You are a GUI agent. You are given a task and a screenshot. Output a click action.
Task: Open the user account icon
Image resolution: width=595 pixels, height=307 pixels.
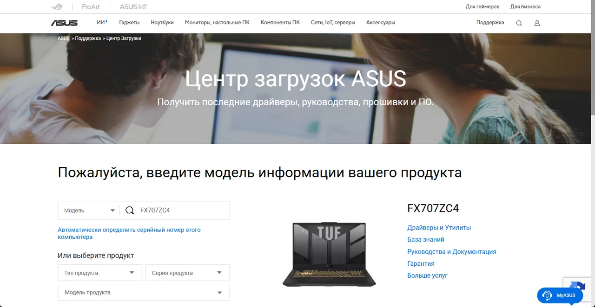537,23
